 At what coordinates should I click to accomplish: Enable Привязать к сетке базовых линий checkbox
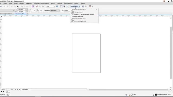(x=72, y=14)
